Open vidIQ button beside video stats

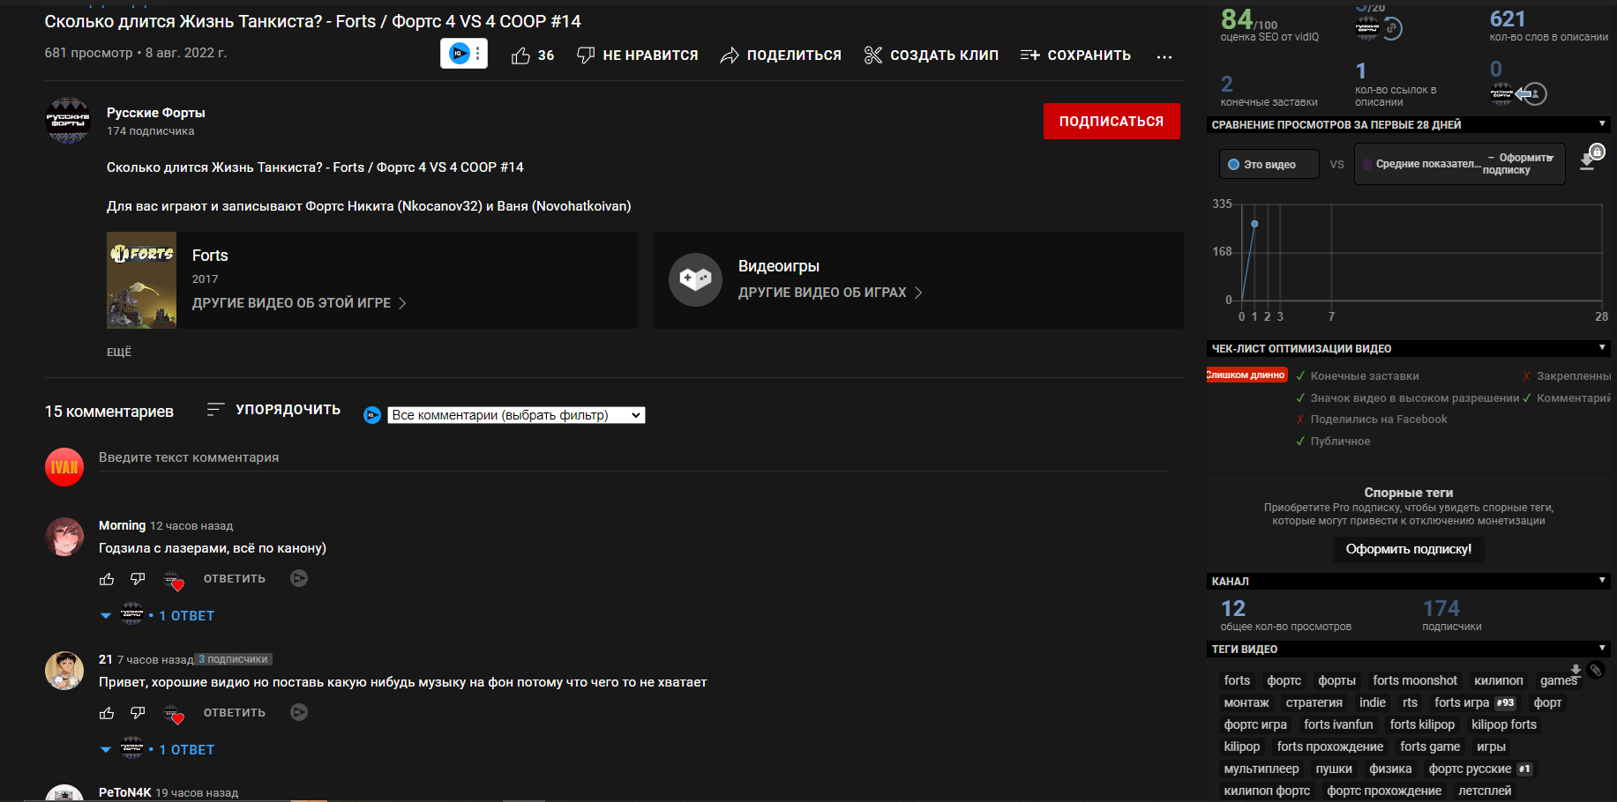[464, 54]
